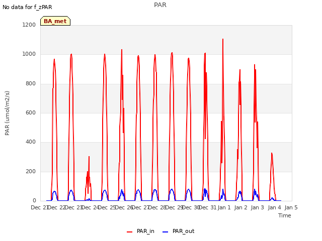Viewport: 322px width, 241px height.
Task: Click the 400 y-axis tick label
Action: [31, 142]
